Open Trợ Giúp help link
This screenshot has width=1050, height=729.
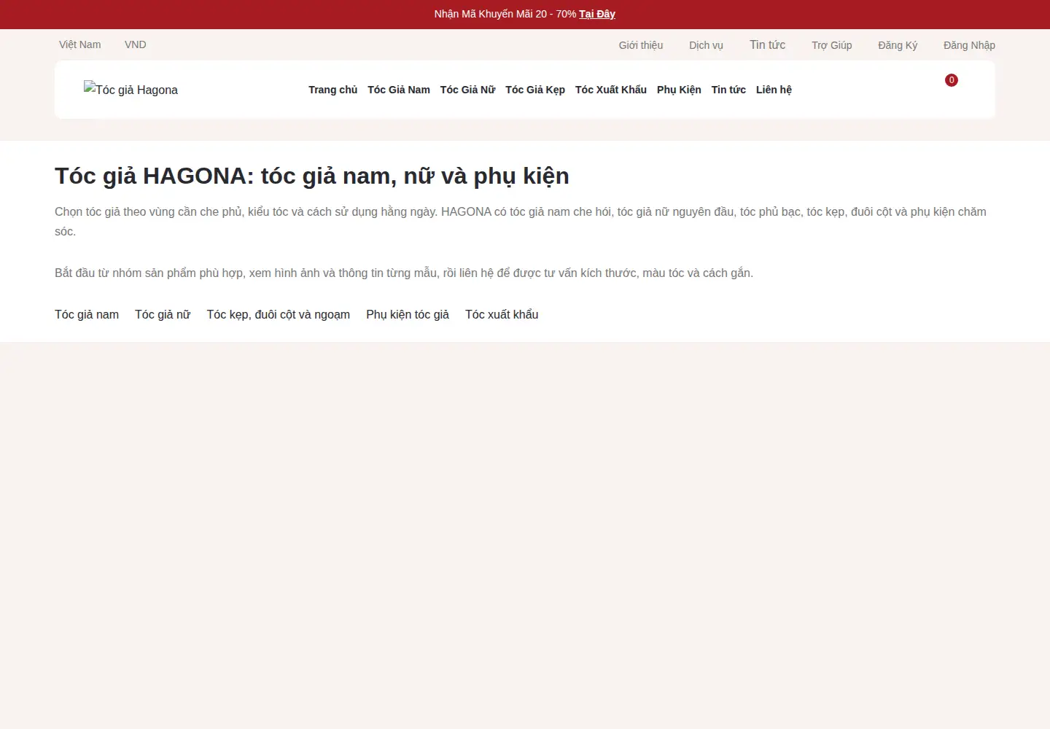click(831, 45)
